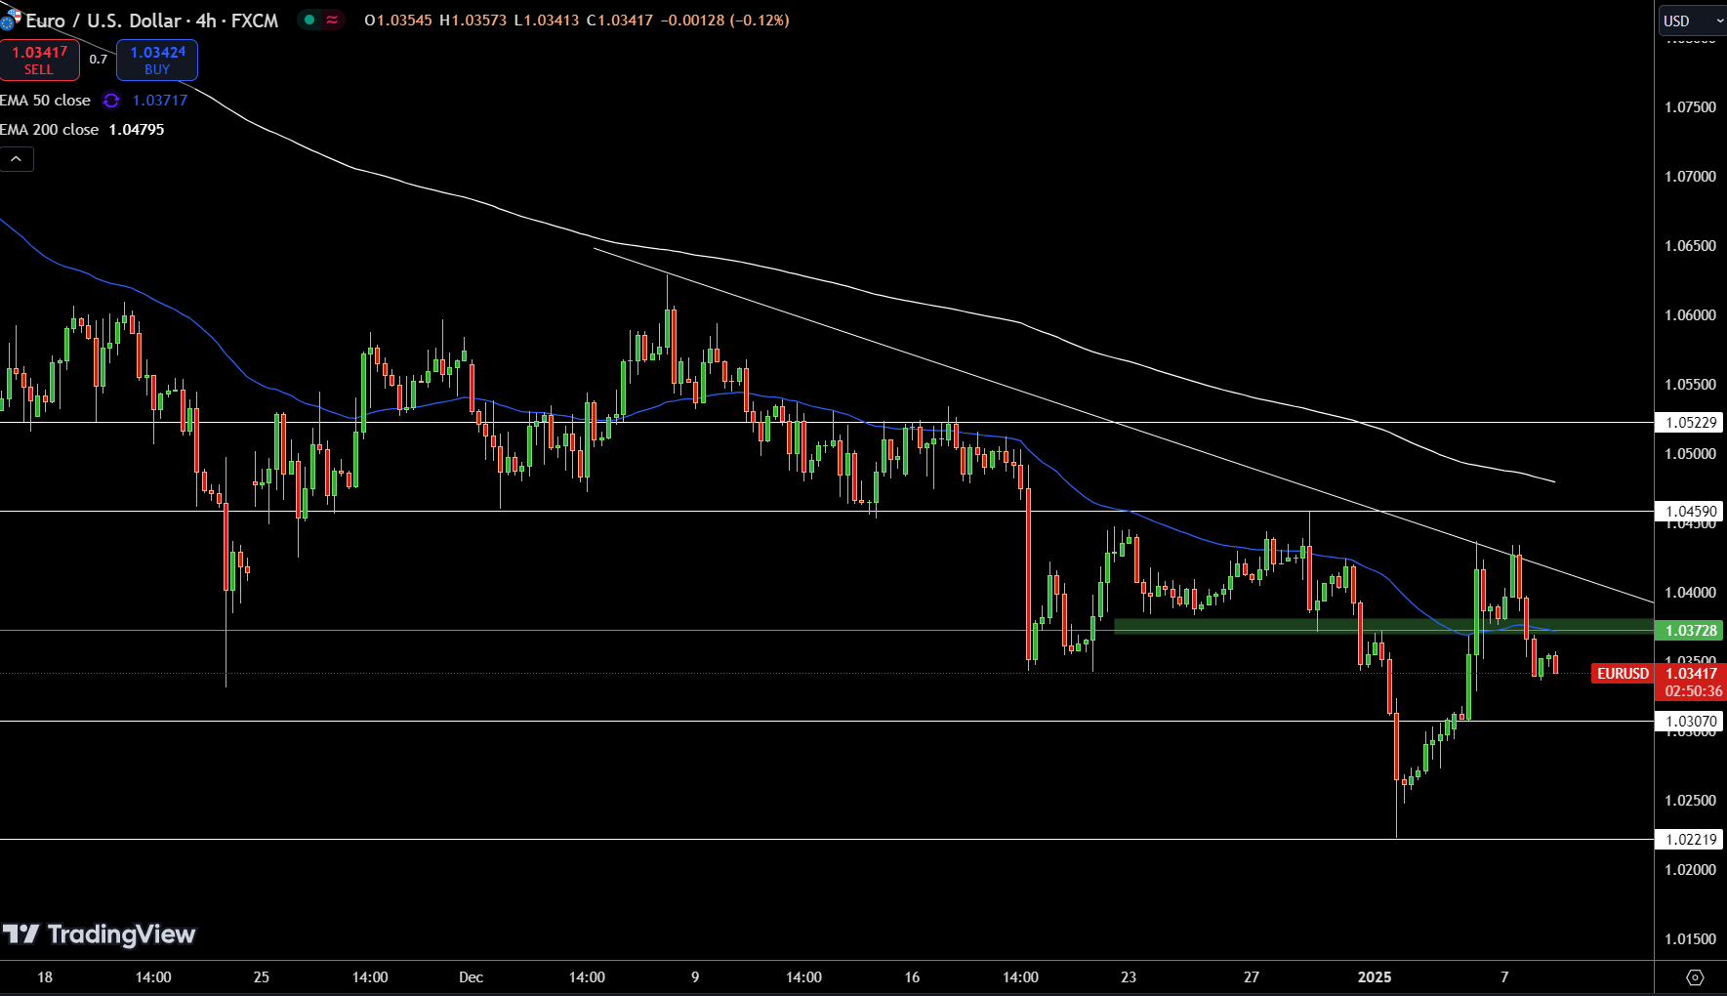1727x996 pixels.
Task: Click the 2025 label on time axis
Action: pos(1375,977)
